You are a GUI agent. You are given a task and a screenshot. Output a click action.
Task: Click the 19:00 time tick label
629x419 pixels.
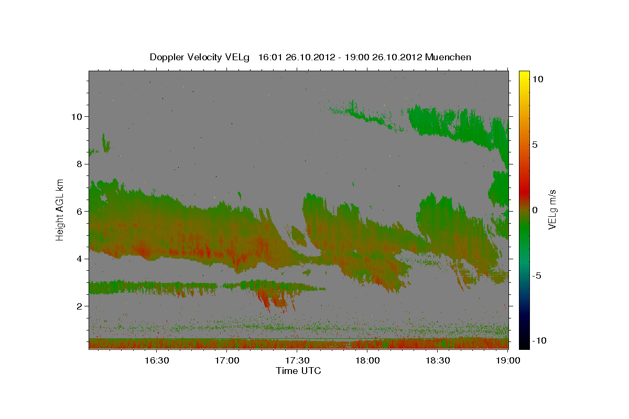(x=508, y=360)
